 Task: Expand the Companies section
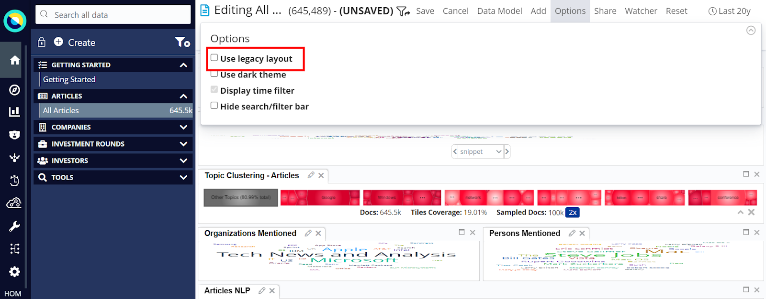[183, 127]
